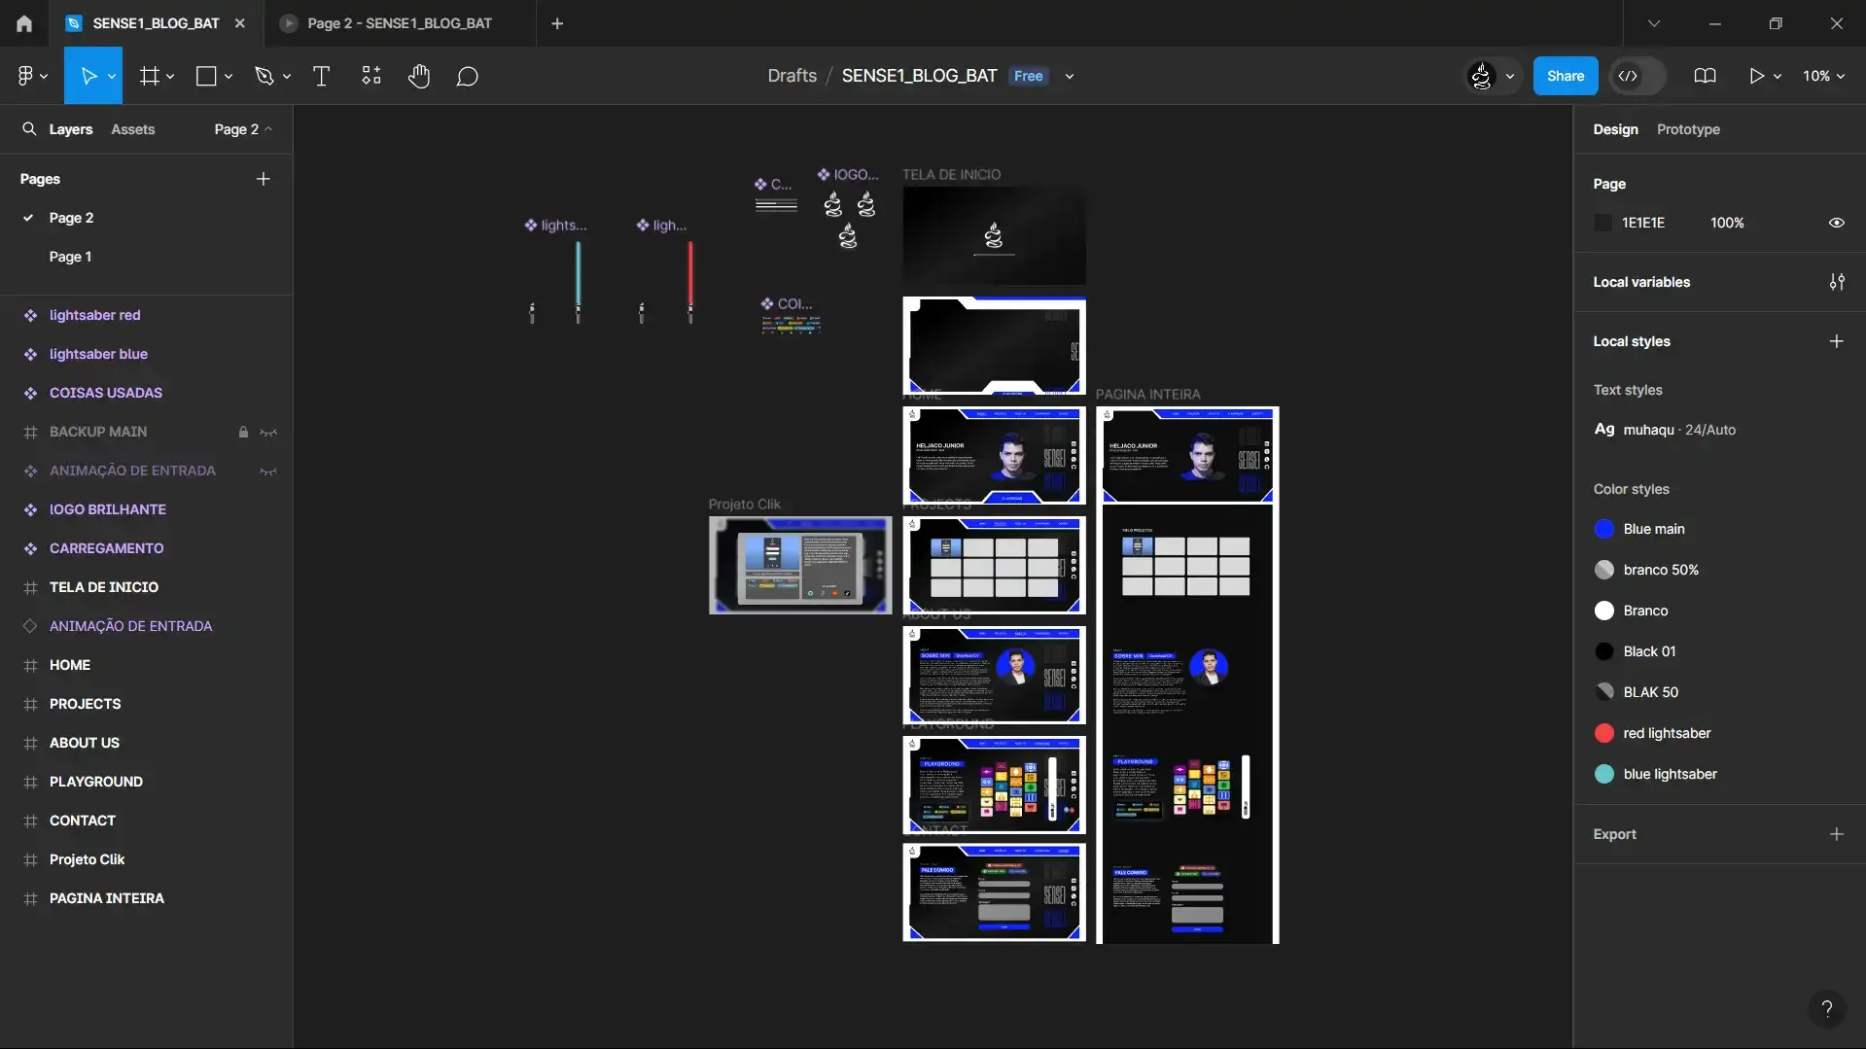Select the Hand tool
Screen dimensions: 1866x1049
(x=419, y=76)
